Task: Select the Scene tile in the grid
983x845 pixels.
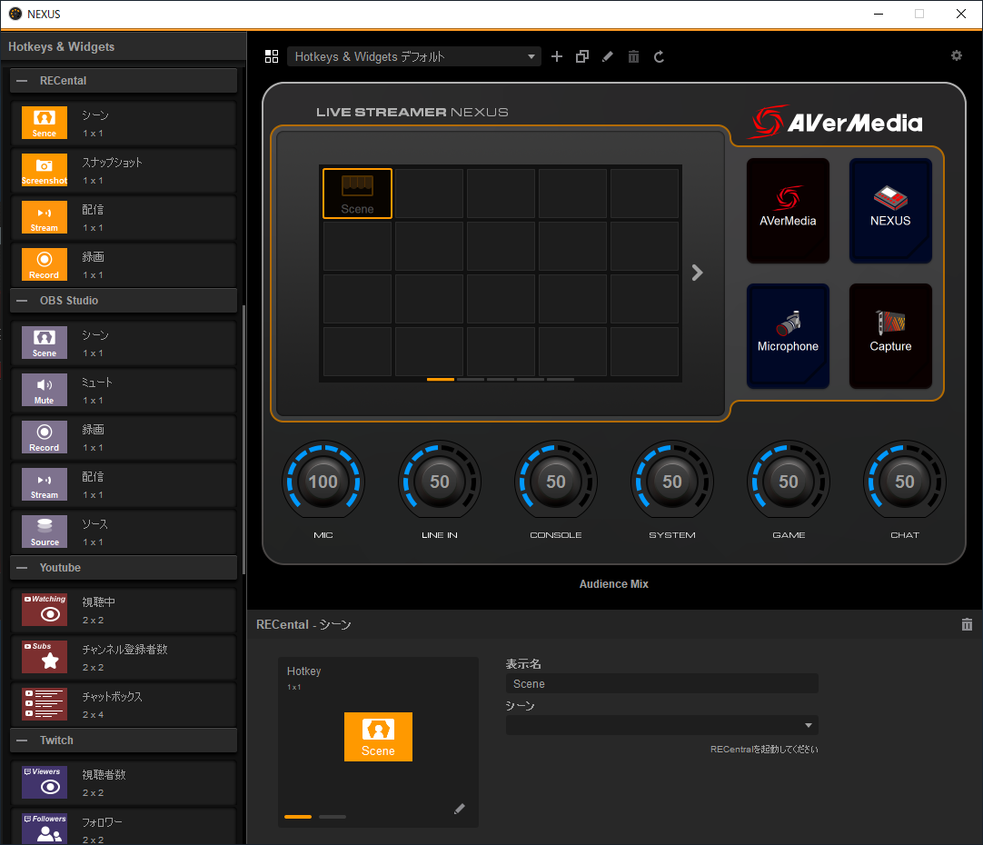Action: (x=357, y=193)
